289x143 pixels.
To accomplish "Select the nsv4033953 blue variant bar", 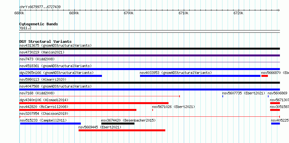I will [200, 76].
